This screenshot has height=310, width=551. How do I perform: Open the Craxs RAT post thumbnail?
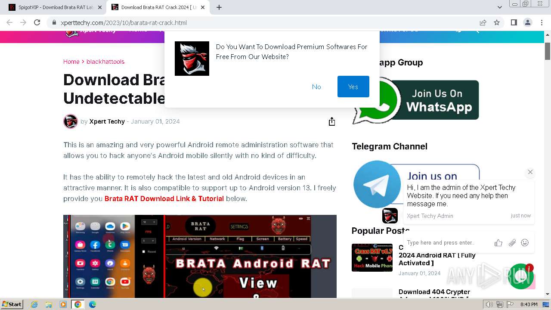[372, 257]
